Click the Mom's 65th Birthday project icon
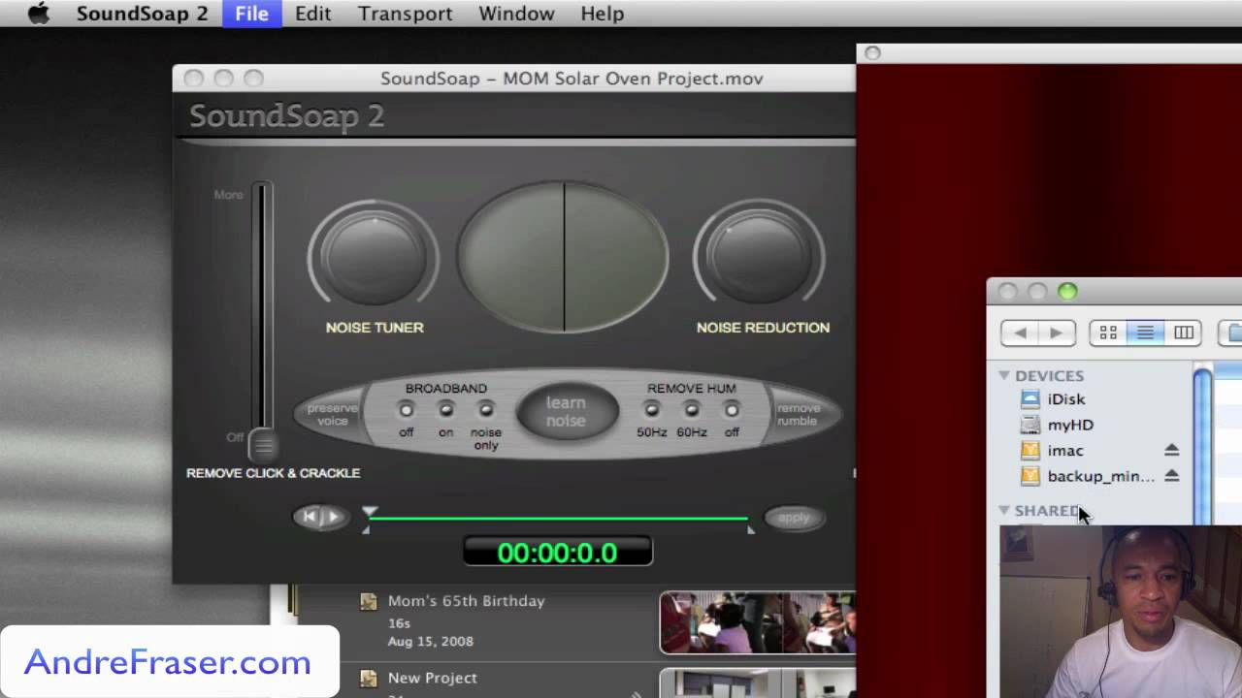1242x698 pixels. tap(369, 602)
